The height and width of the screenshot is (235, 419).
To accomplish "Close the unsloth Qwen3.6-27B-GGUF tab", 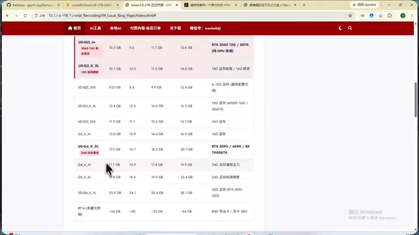I will click(x=118, y=5).
